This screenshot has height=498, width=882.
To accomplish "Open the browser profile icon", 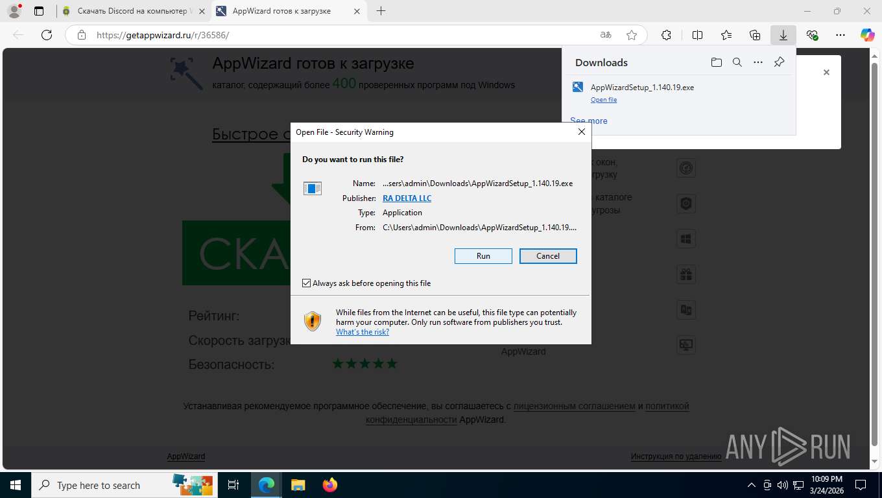I will click(14, 11).
